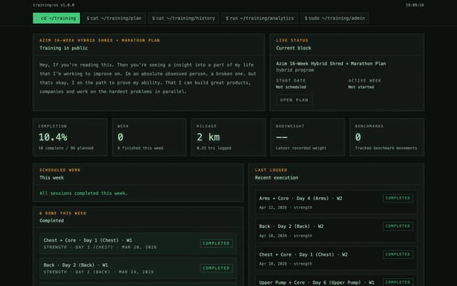Click COMPLETED badge on Arms + Core W2

coord(398,198)
